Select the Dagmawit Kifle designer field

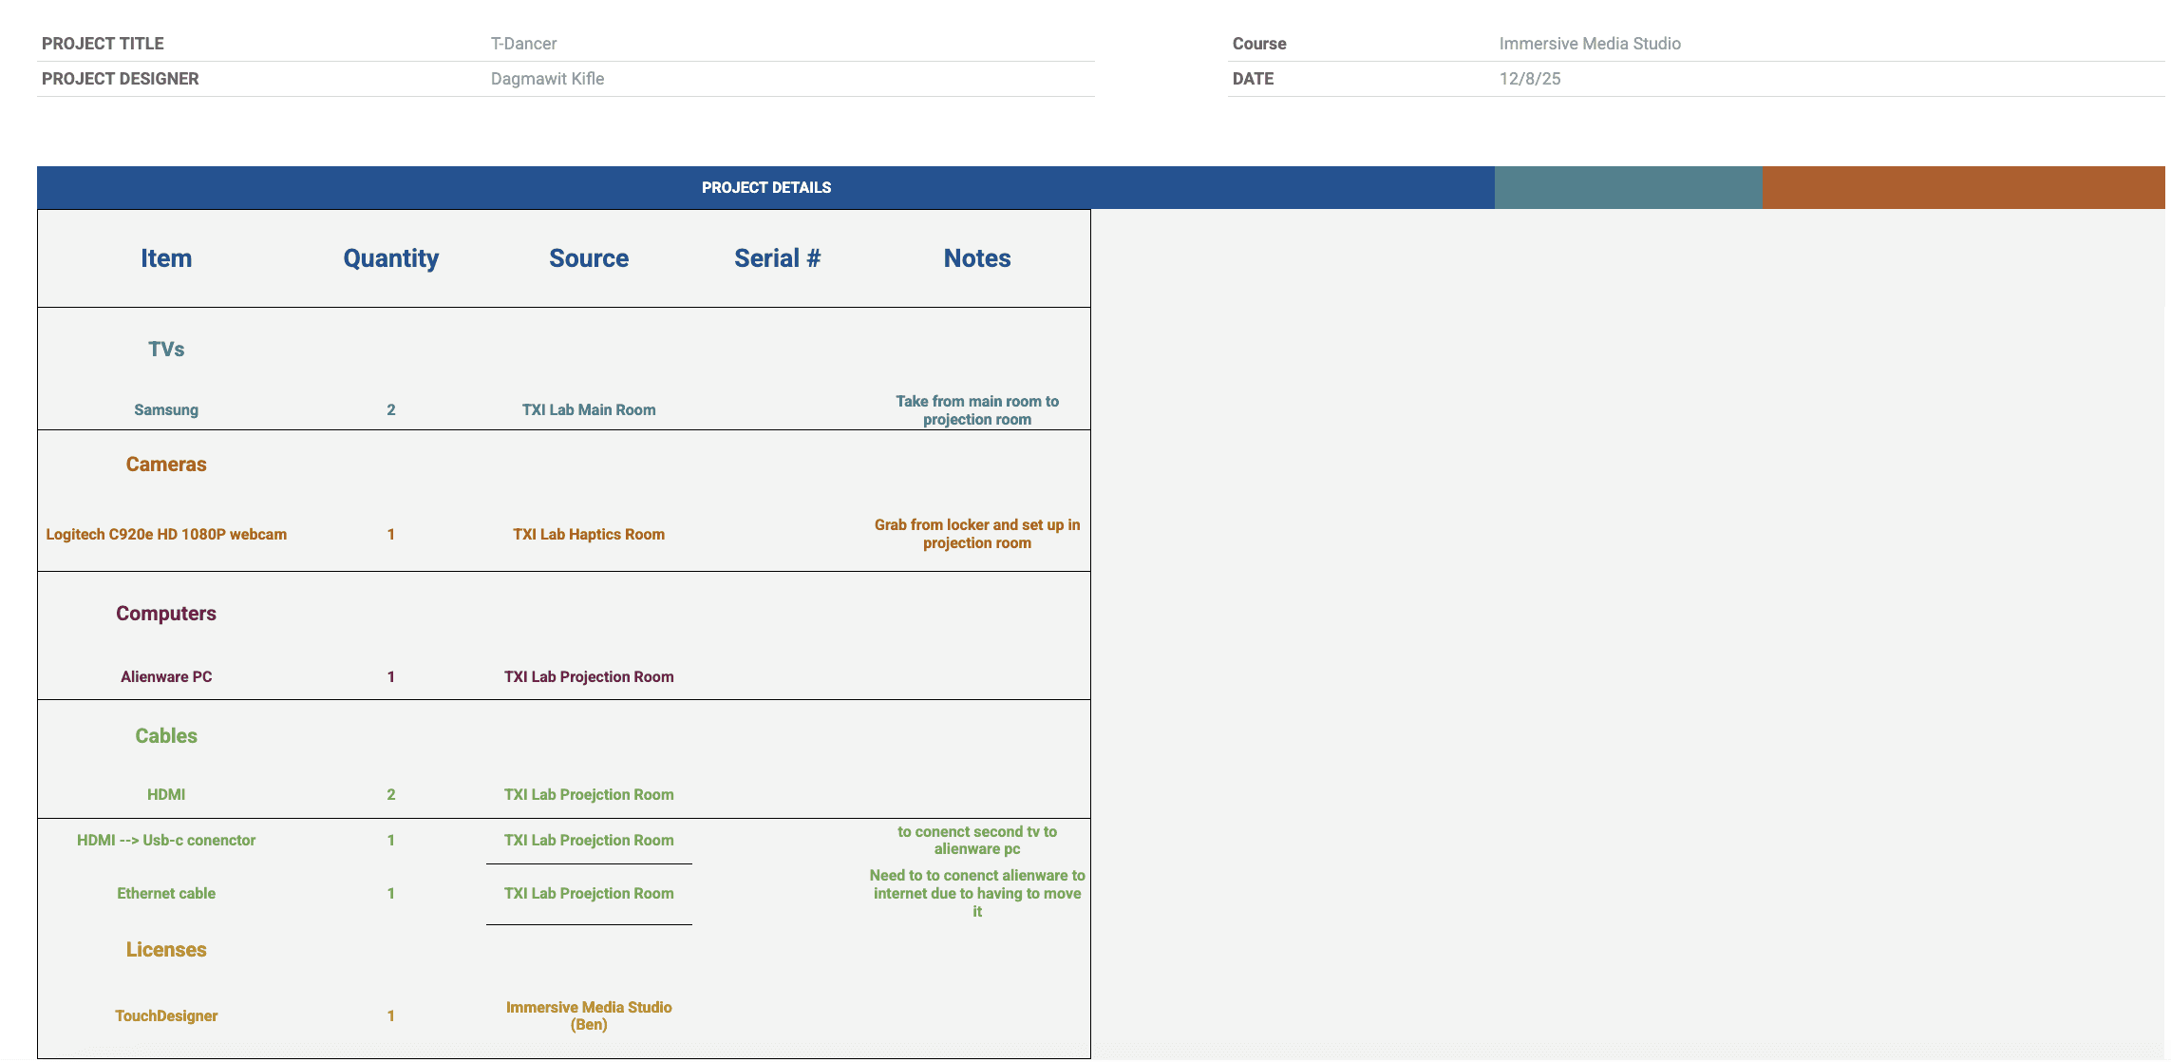click(x=547, y=79)
